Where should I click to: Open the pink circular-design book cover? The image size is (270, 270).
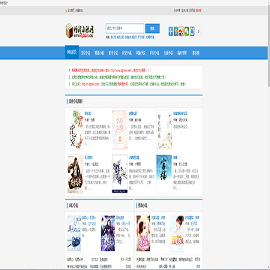coord(120,130)
